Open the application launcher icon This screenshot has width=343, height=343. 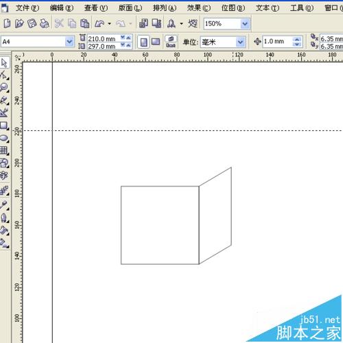(x=171, y=23)
